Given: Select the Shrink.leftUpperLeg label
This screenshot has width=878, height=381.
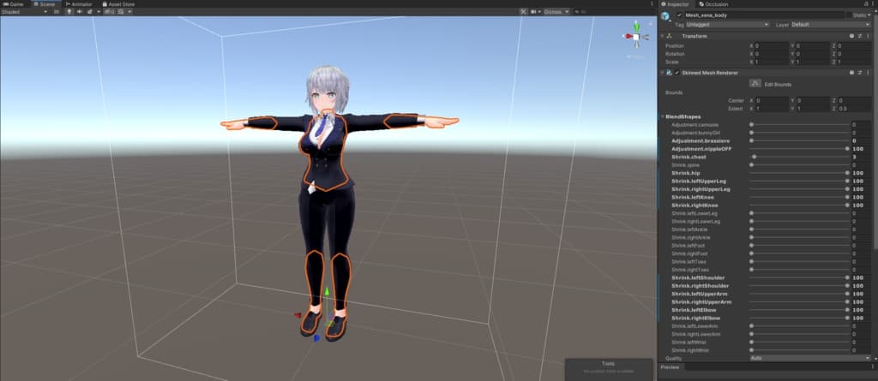Looking at the screenshot, I should [x=700, y=182].
